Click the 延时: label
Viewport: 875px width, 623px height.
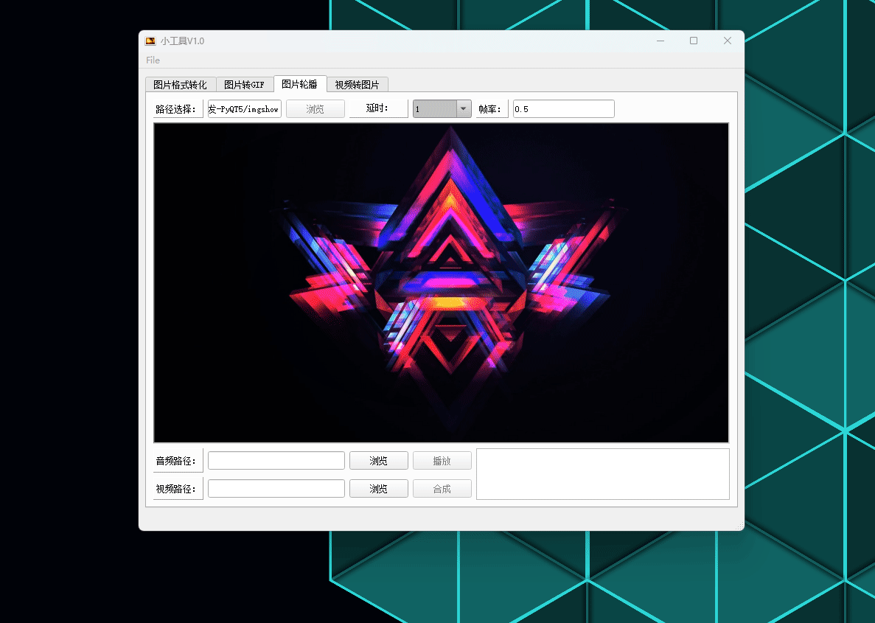(x=377, y=108)
